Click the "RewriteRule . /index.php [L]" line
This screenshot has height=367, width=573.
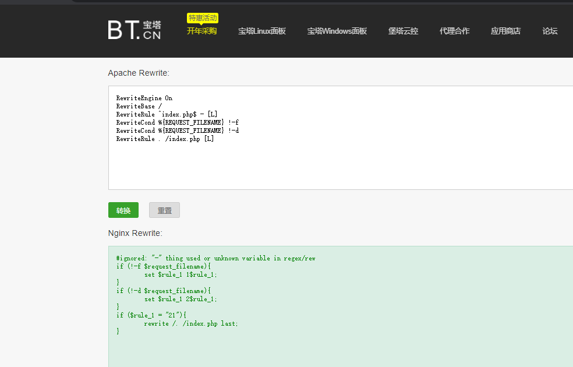(165, 139)
